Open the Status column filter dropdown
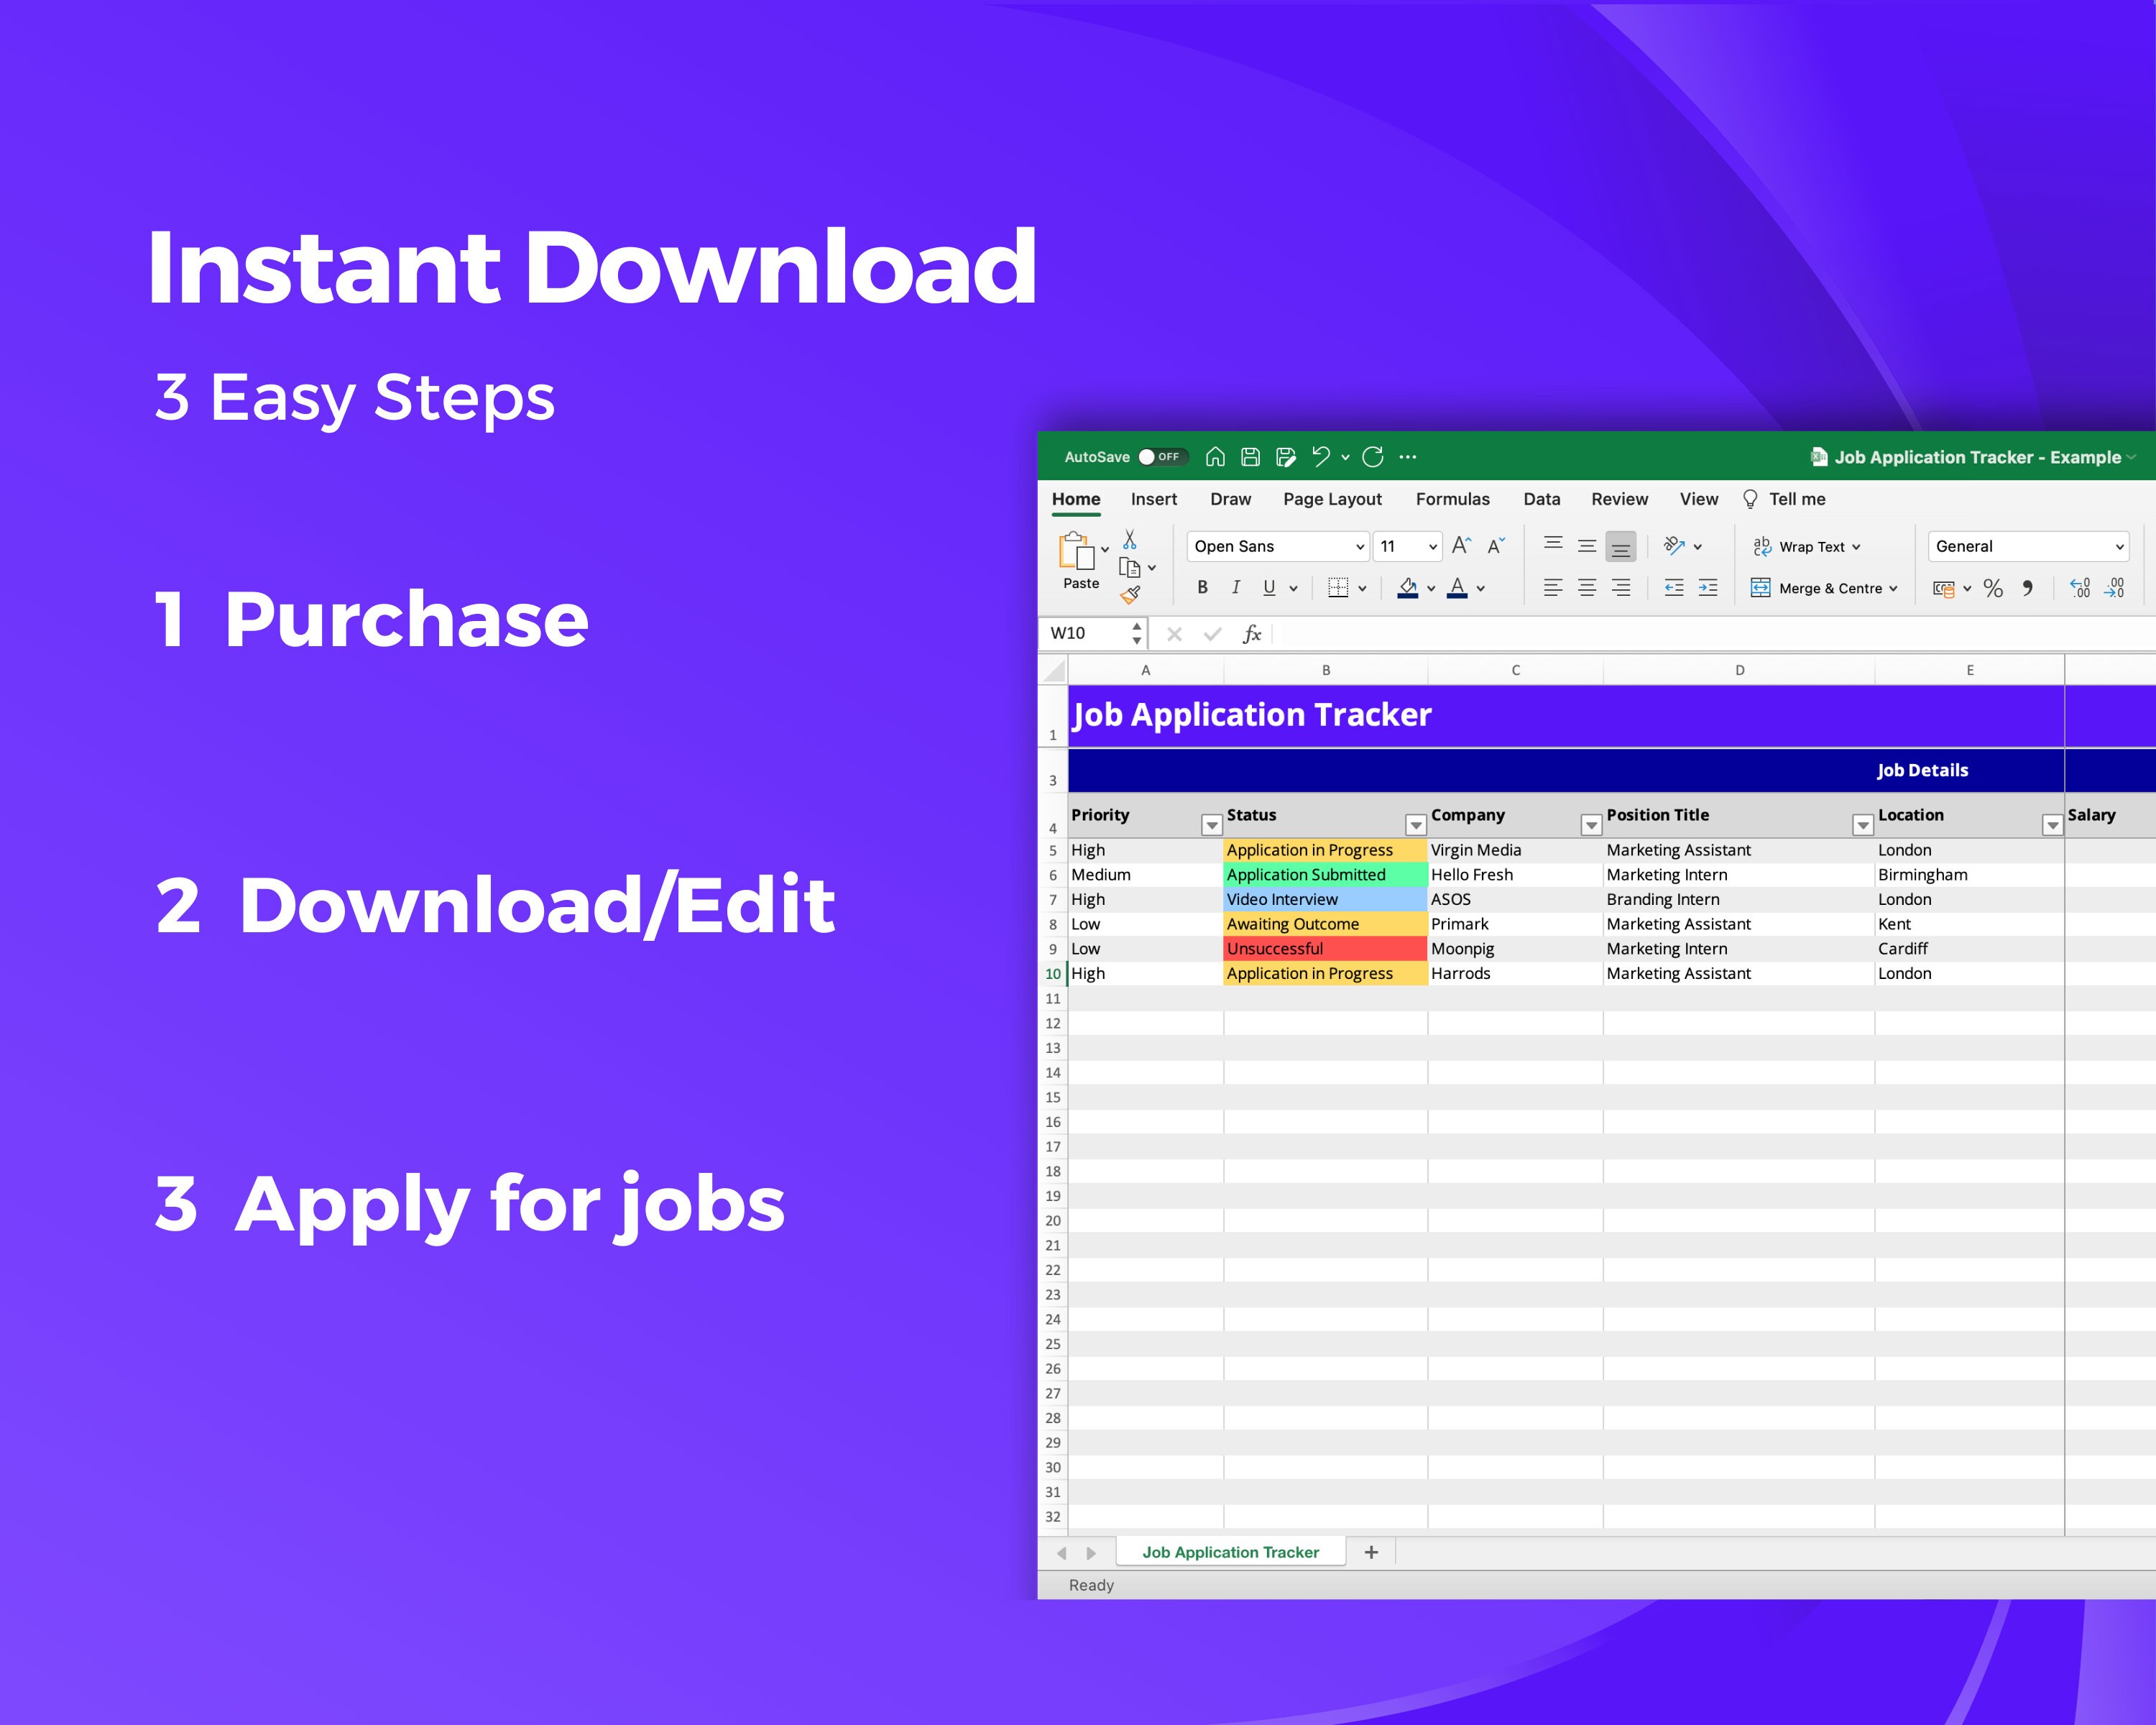This screenshot has width=2156, height=1725. (x=1416, y=824)
